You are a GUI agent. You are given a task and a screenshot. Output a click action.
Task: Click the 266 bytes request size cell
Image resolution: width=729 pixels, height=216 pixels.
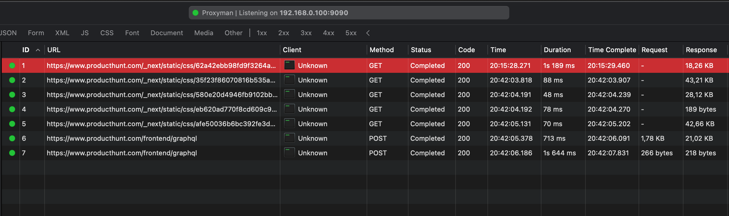(657, 153)
